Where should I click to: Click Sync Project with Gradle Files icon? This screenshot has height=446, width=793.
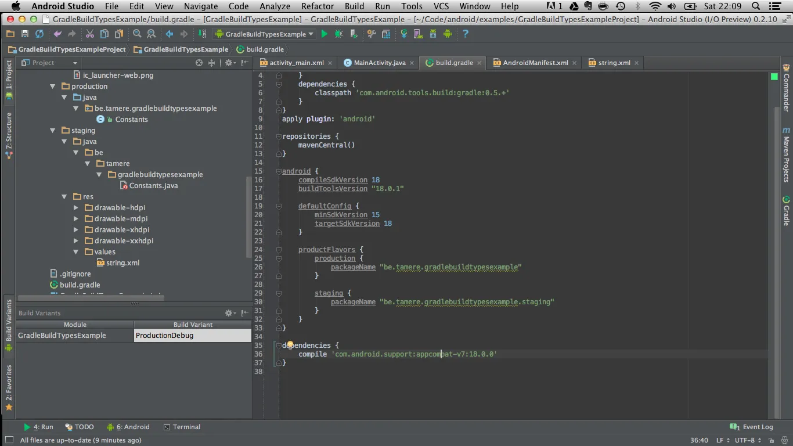click(404, 34)
